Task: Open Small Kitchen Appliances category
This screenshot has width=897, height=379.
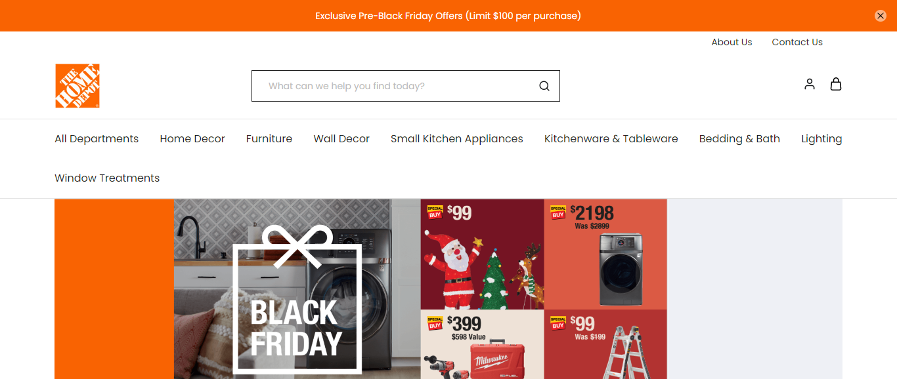Action: (x=457, y=139)
